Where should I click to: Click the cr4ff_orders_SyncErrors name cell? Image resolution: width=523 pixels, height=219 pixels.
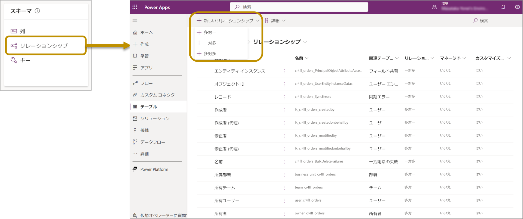(313, 96)
